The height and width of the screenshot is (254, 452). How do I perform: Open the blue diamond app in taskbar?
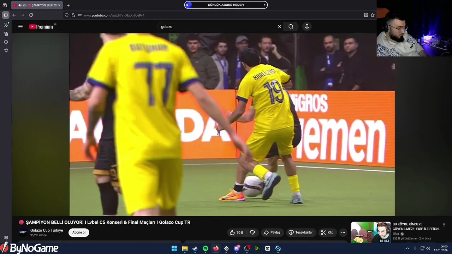278,248
